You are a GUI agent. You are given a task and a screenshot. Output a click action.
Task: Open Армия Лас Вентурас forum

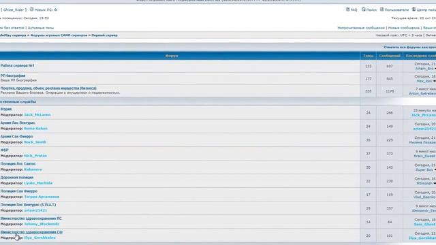18,122
